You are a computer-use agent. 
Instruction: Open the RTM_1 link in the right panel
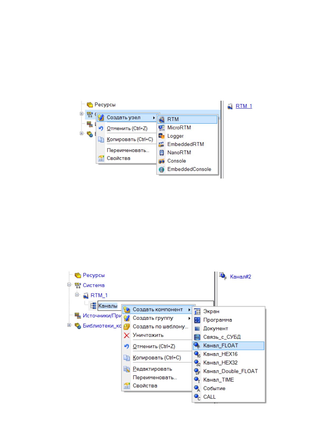coord(244,106)
